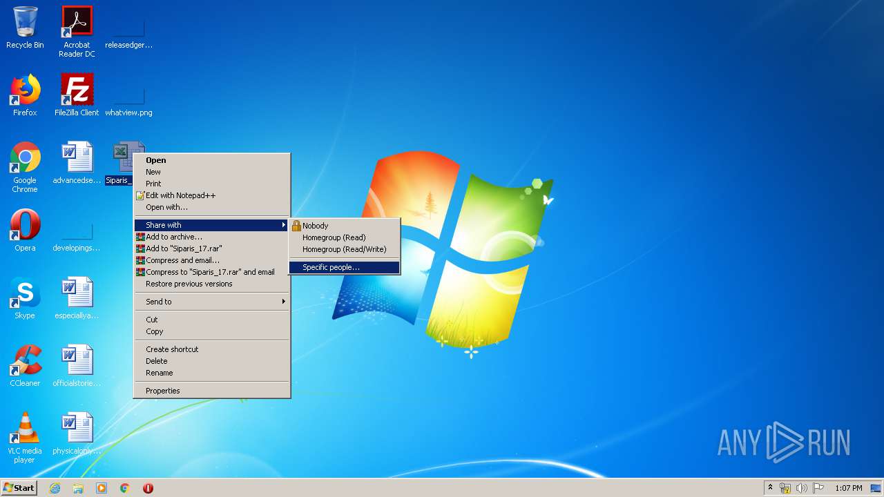The image size is (884, 497).
Task: Open Windows Explorer taskbar icon
Action: (78, 488)
